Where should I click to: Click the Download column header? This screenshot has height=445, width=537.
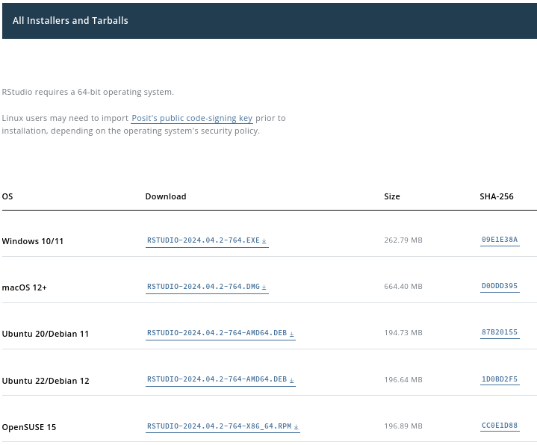click(166, 196)
